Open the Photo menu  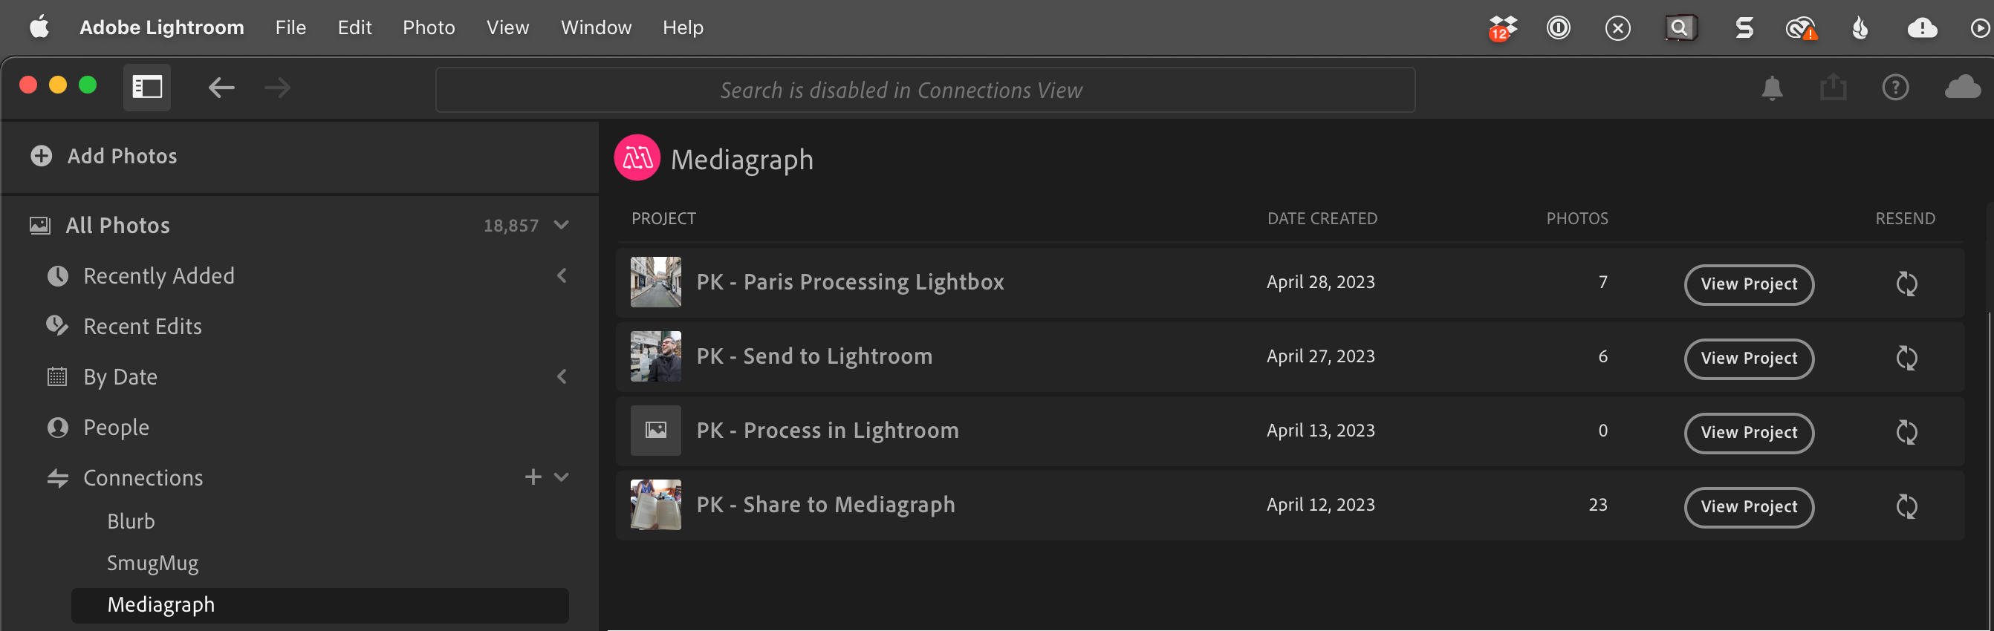point(428,28)
